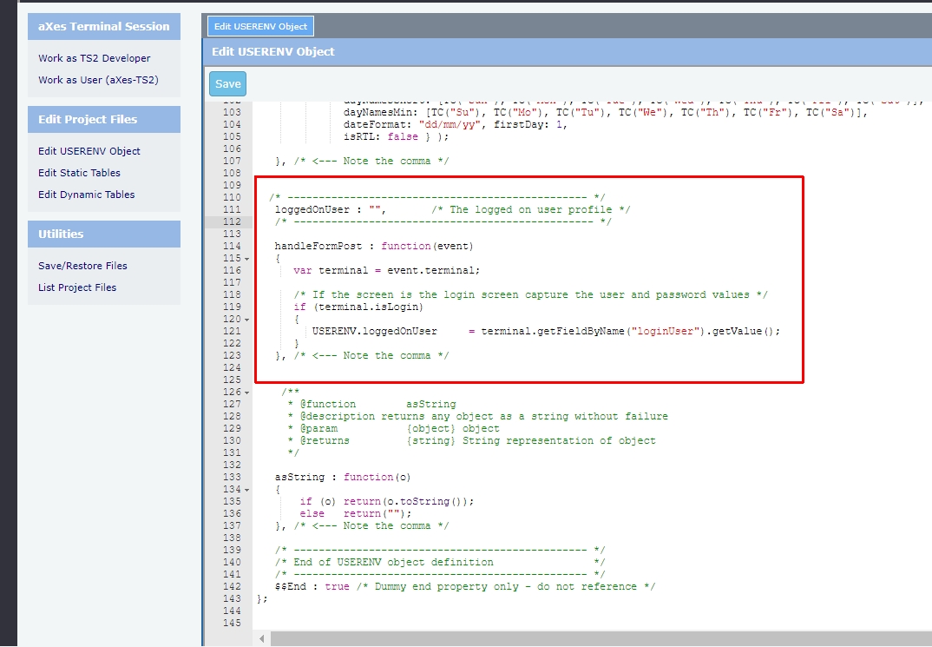Open List Project Files utility

click(77, 287)
